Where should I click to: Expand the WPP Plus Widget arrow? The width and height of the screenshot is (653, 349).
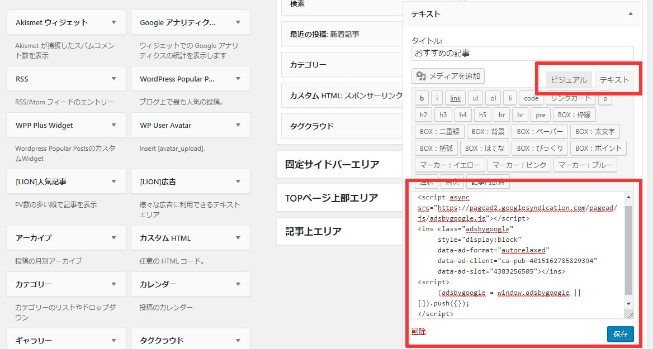113,125
